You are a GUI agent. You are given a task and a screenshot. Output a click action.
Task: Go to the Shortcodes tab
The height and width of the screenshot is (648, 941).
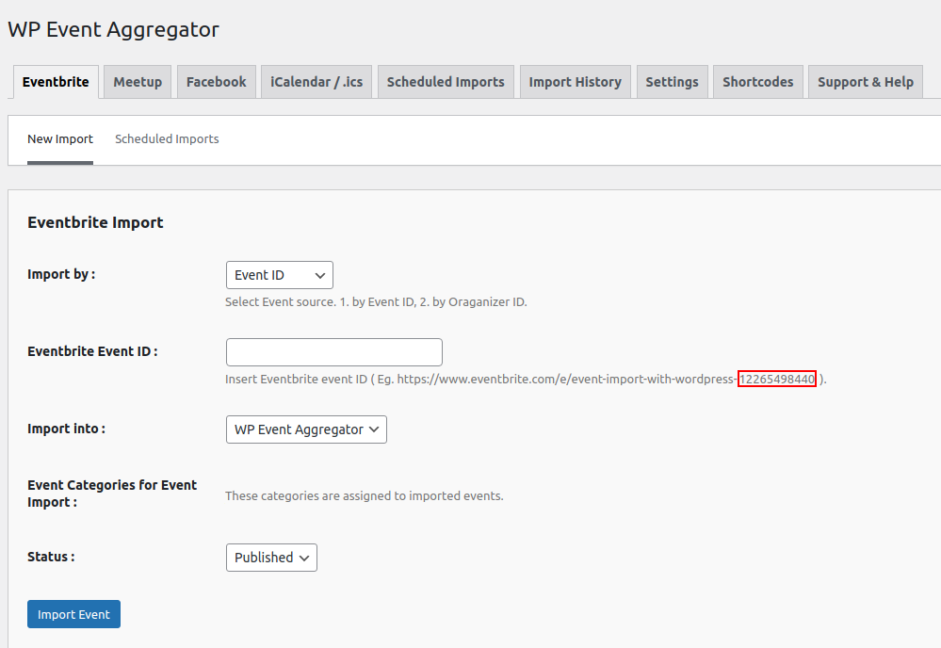757,81
